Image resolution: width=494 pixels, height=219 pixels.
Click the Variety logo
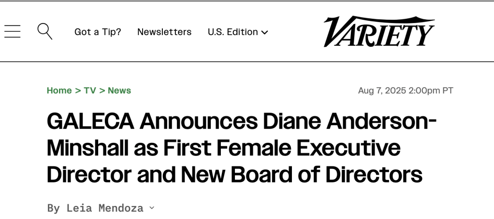[379, 32]
